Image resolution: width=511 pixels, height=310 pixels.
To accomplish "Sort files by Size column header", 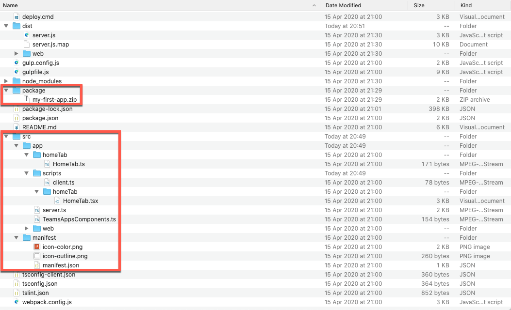I will (x=419, y=5).
